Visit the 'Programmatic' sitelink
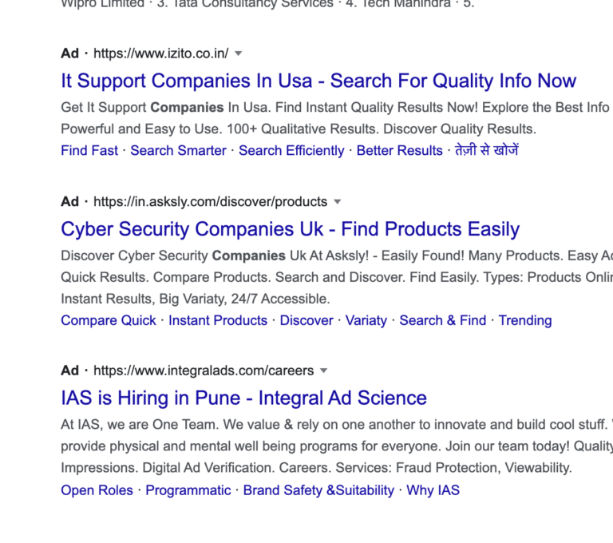The width and height of the screenshot is (613, 543). coord(188,490)
